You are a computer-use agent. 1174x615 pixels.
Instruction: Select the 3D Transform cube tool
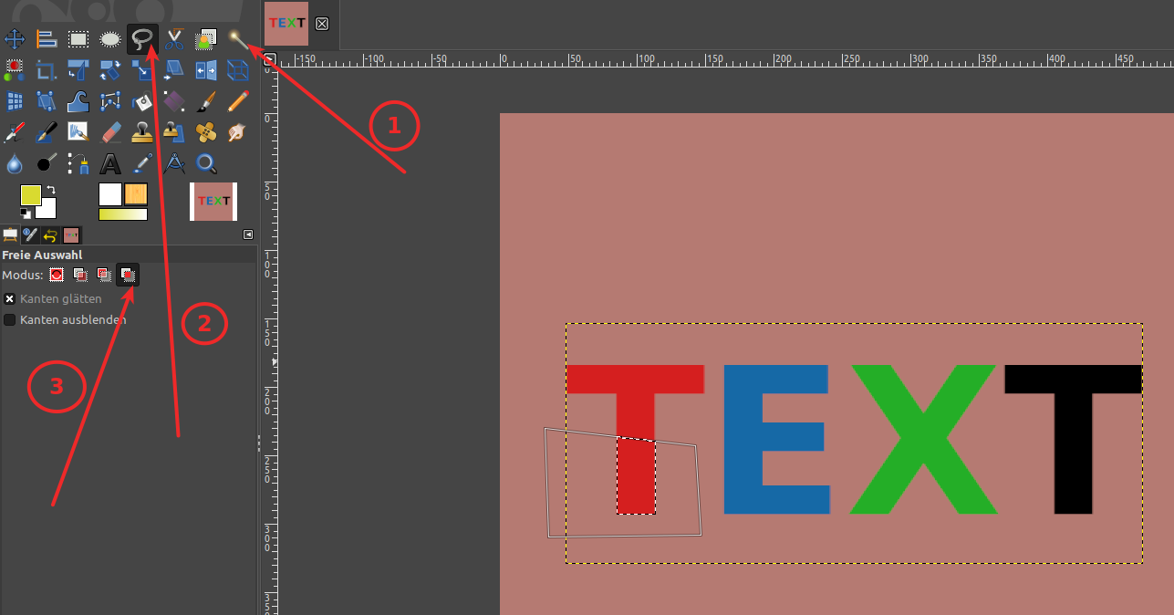(238, 70)
